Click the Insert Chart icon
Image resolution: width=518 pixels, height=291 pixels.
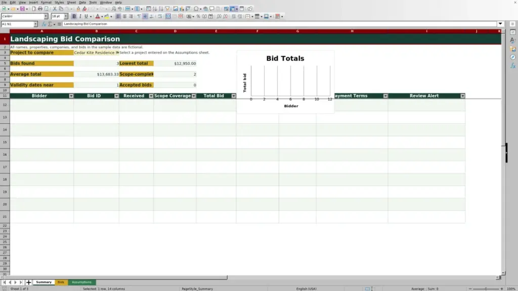click(x=182, y=9)
